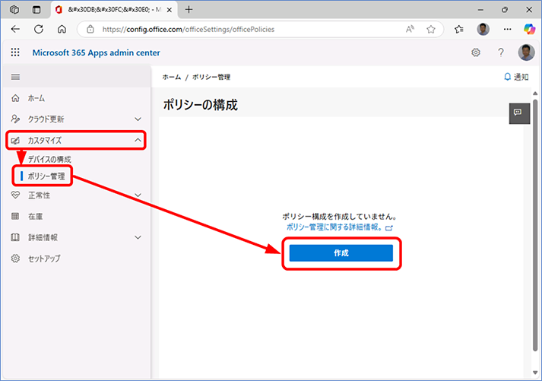Open a new browser tab

(x=189, y=10)
